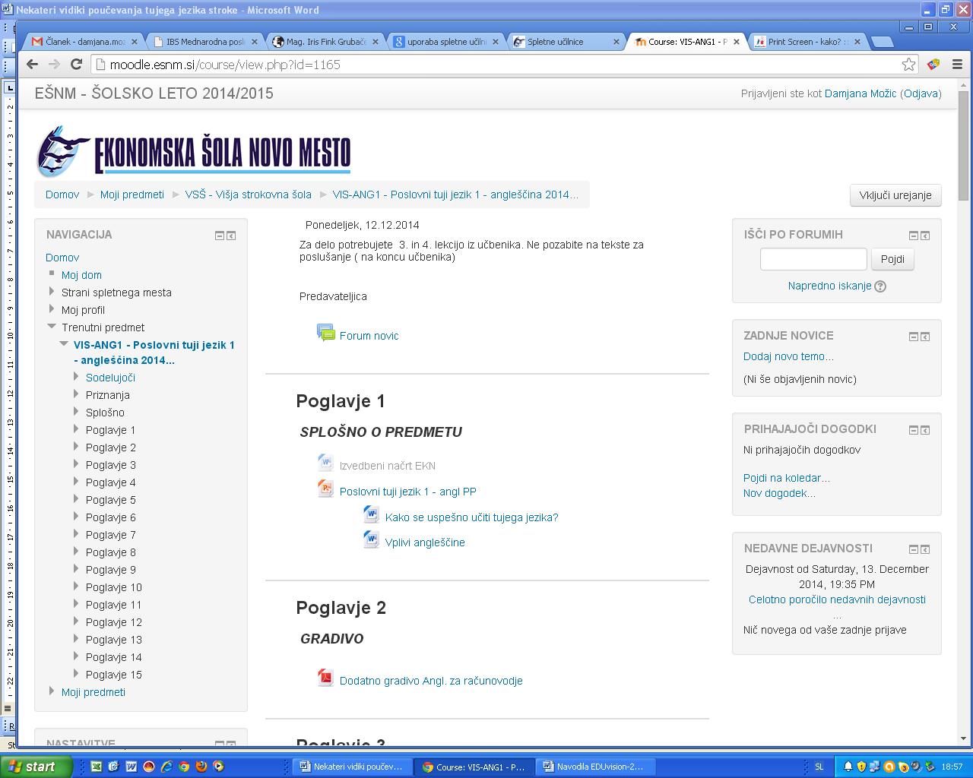Open the PowerPoint icon for Poslovni tuji jezik

[x=325, y=489]
